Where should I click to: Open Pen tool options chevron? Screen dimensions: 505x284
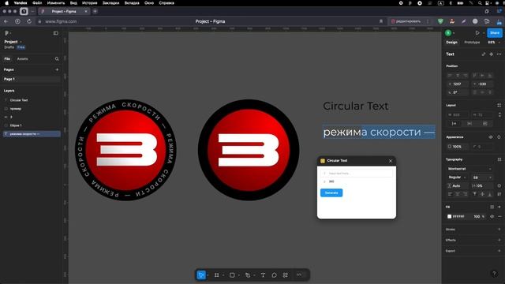tap(254, 275)
